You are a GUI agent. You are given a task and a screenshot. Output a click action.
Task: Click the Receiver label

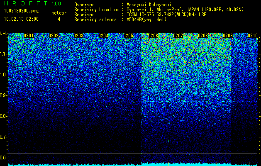(84, 15)
